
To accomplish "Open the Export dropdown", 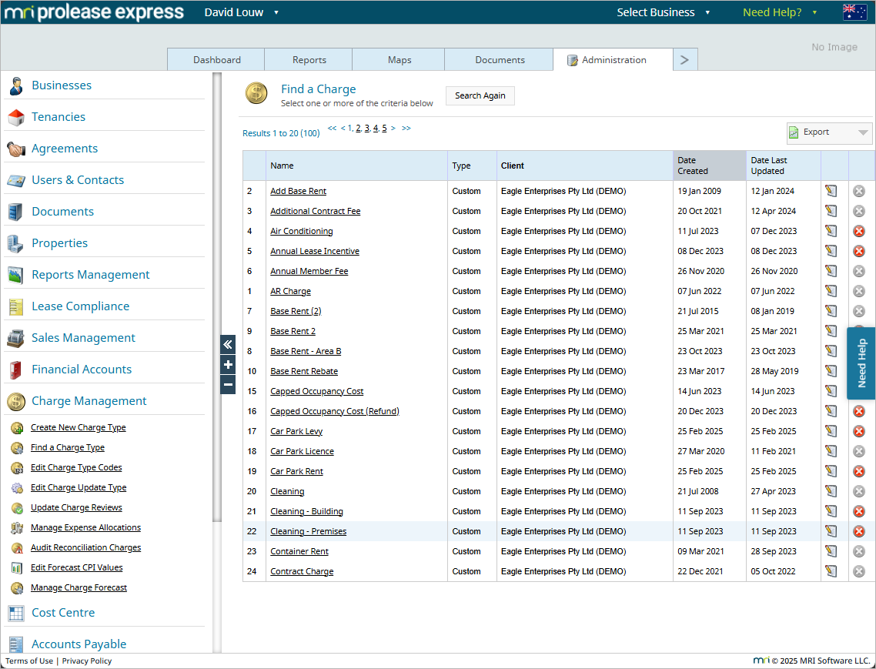I will click(x=829, y=132).
